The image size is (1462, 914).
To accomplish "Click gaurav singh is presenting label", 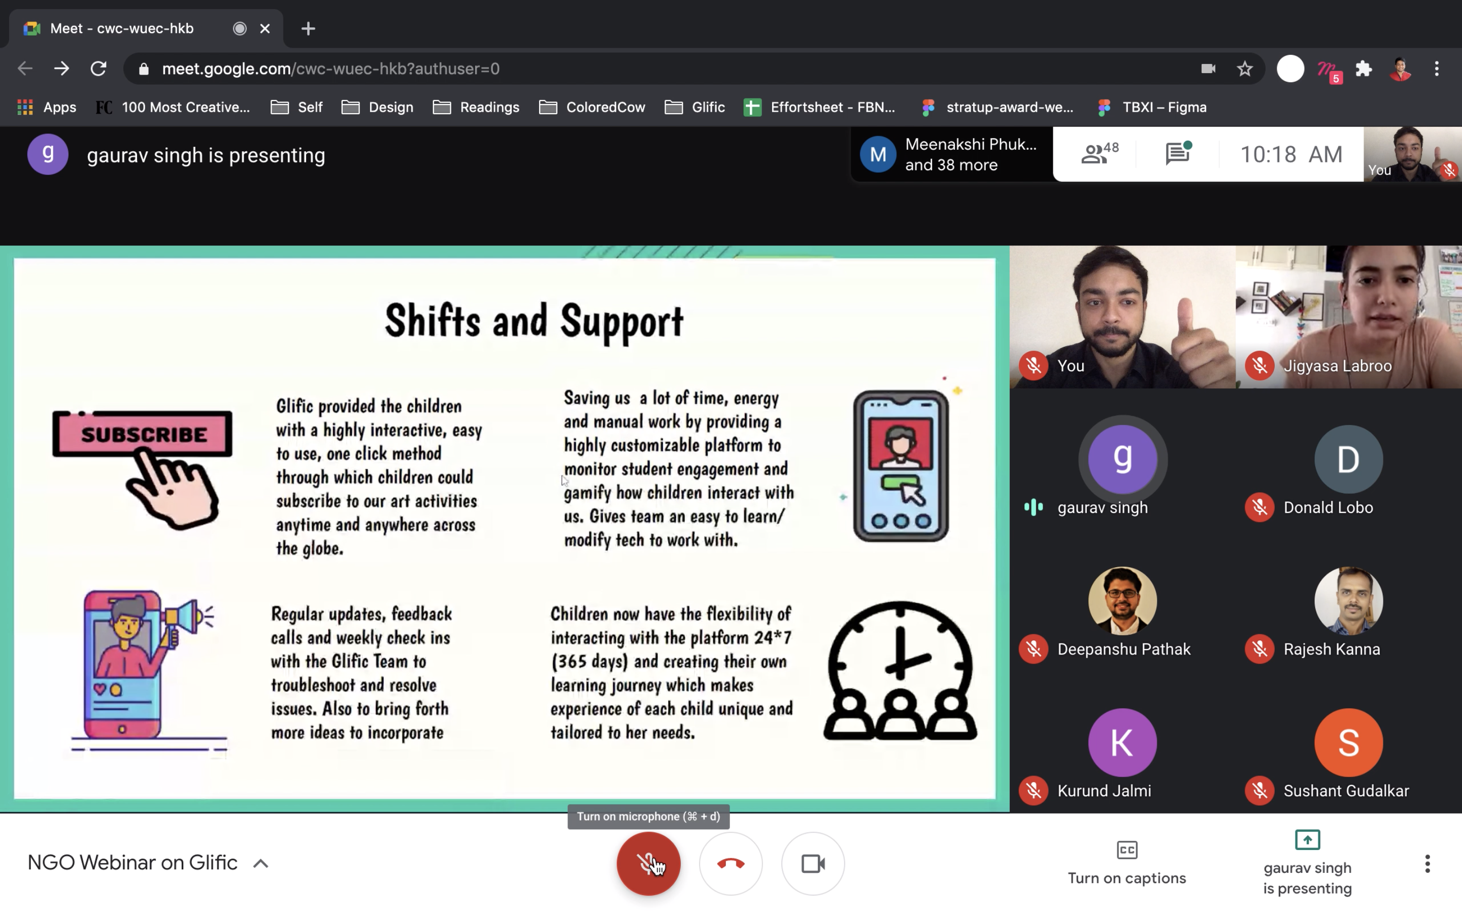I will pos(206,155).
